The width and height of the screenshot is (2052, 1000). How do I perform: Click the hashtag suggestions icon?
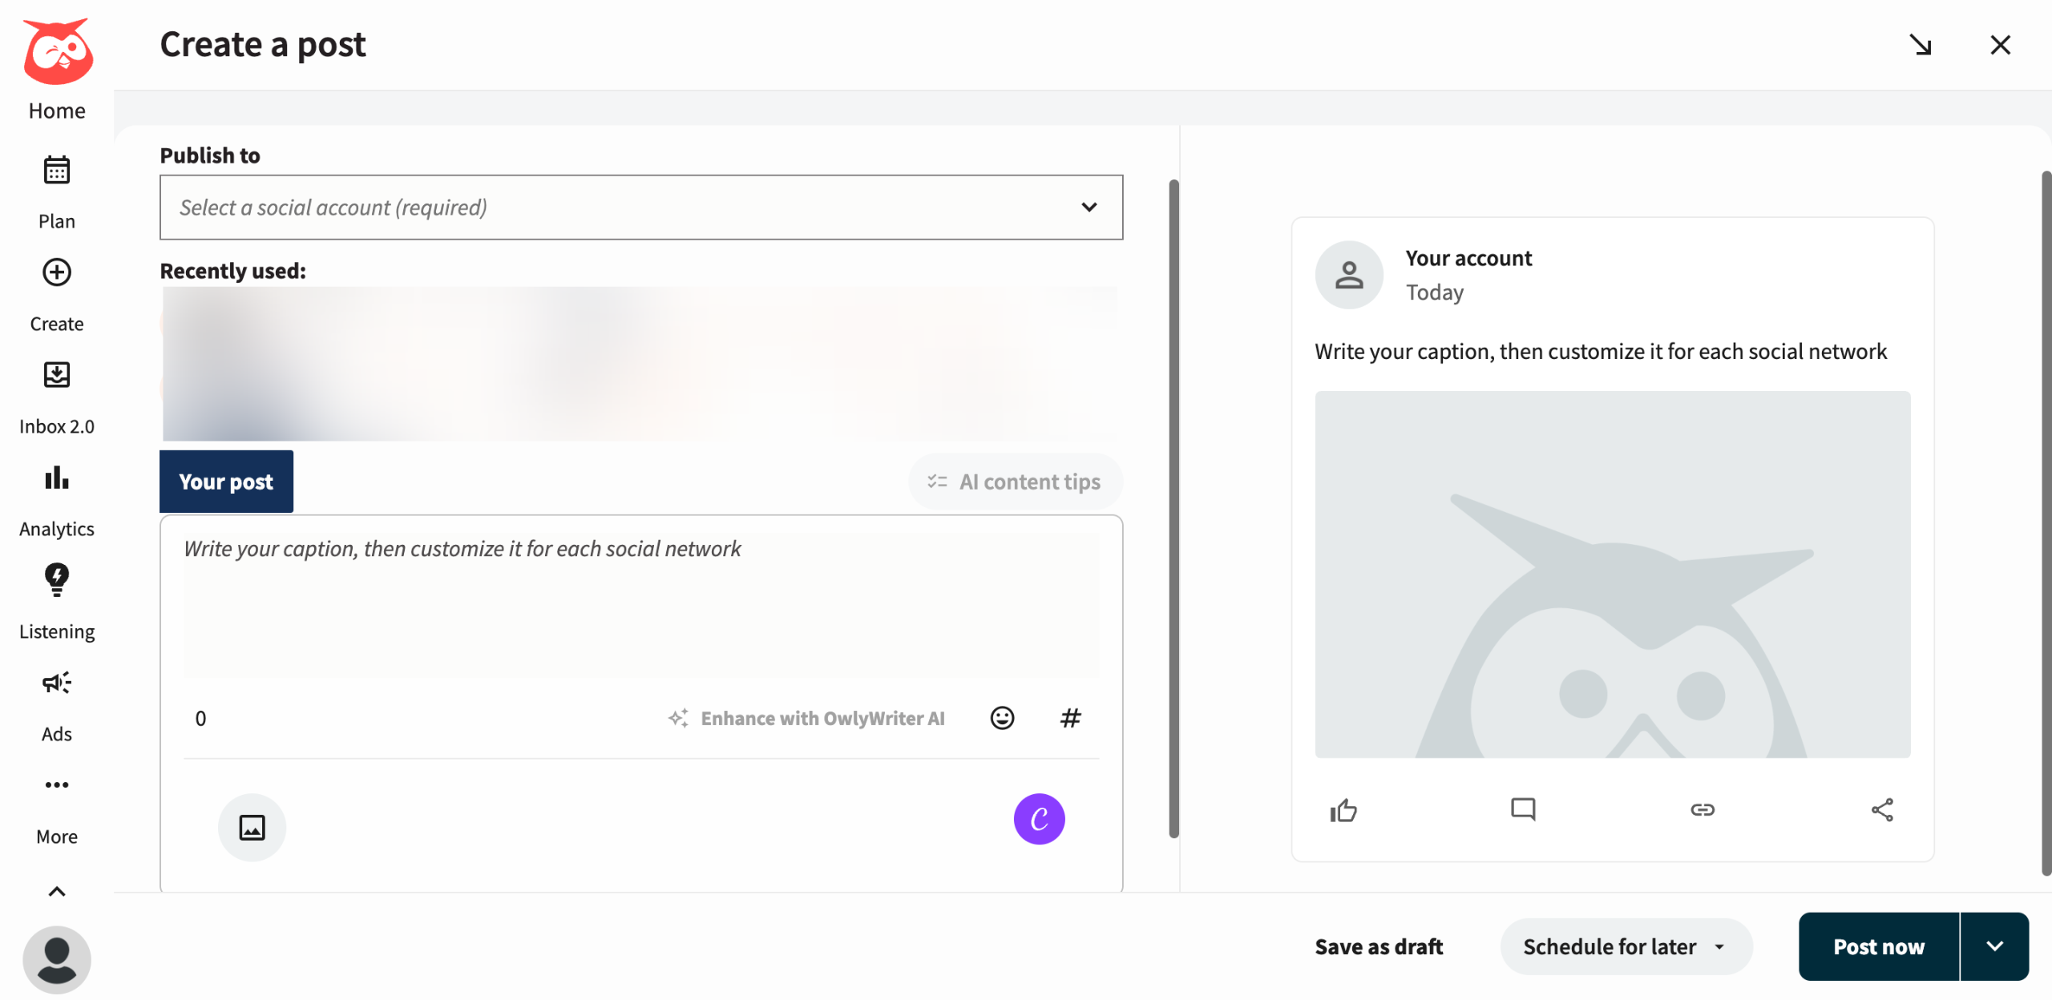coord(1070,718)
